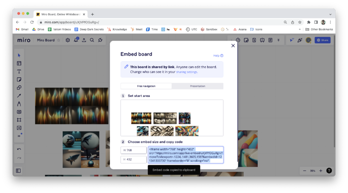Click the start area preview thumbnail
This screenshot has width=348, height=193.
tap(172, 118)
